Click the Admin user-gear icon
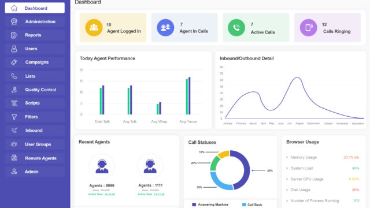The height and width of the screenshot is (208, 370). pos(14,172)
